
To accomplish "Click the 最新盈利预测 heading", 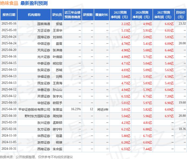I will tap(34, 3).
